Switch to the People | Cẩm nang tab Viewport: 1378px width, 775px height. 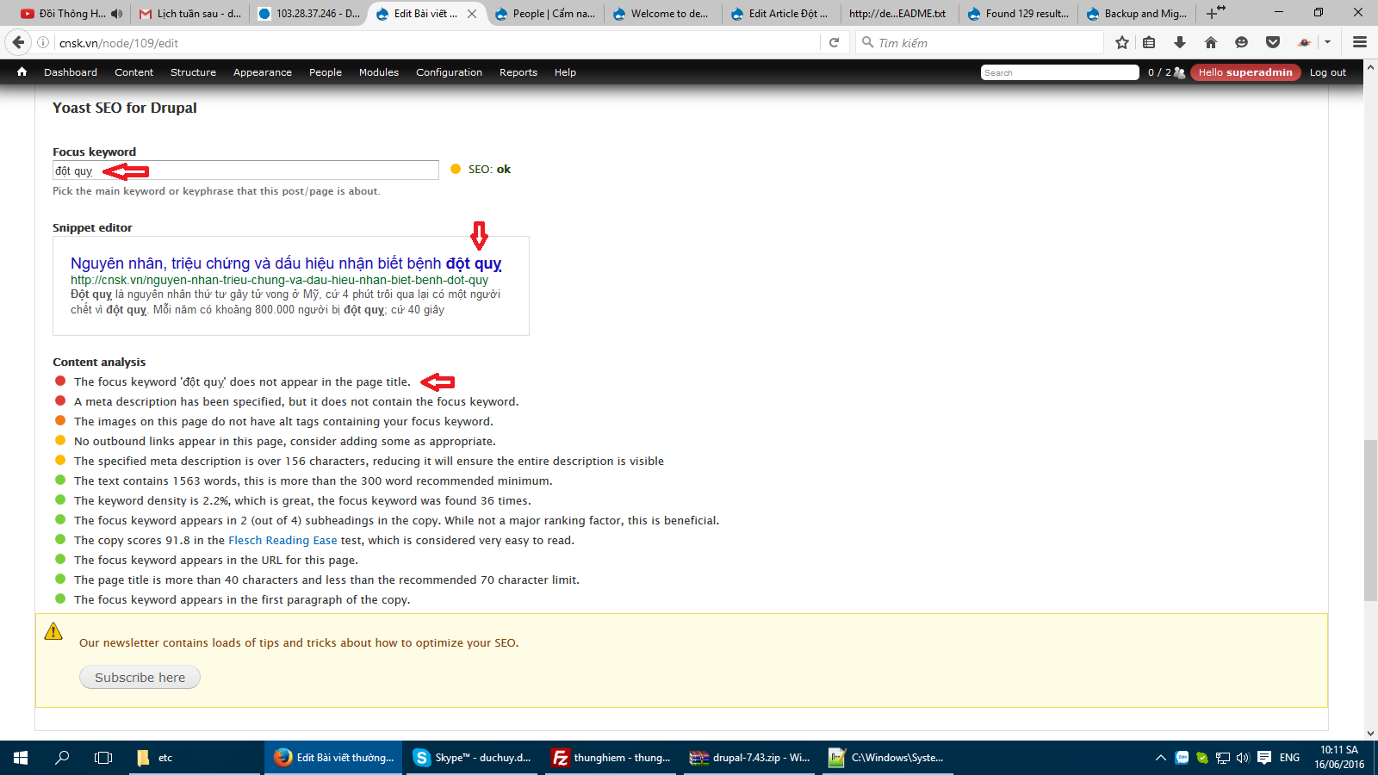[x=545, y=14]
